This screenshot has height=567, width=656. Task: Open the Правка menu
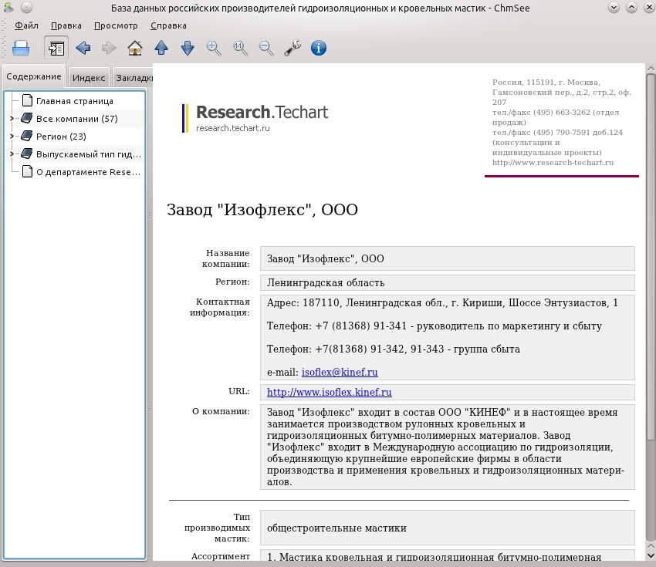(66, 25)
